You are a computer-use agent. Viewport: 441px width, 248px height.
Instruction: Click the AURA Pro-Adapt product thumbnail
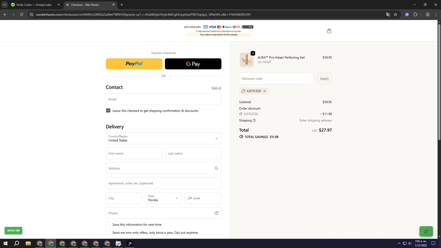pyautogui.click(x=247, y=60)
